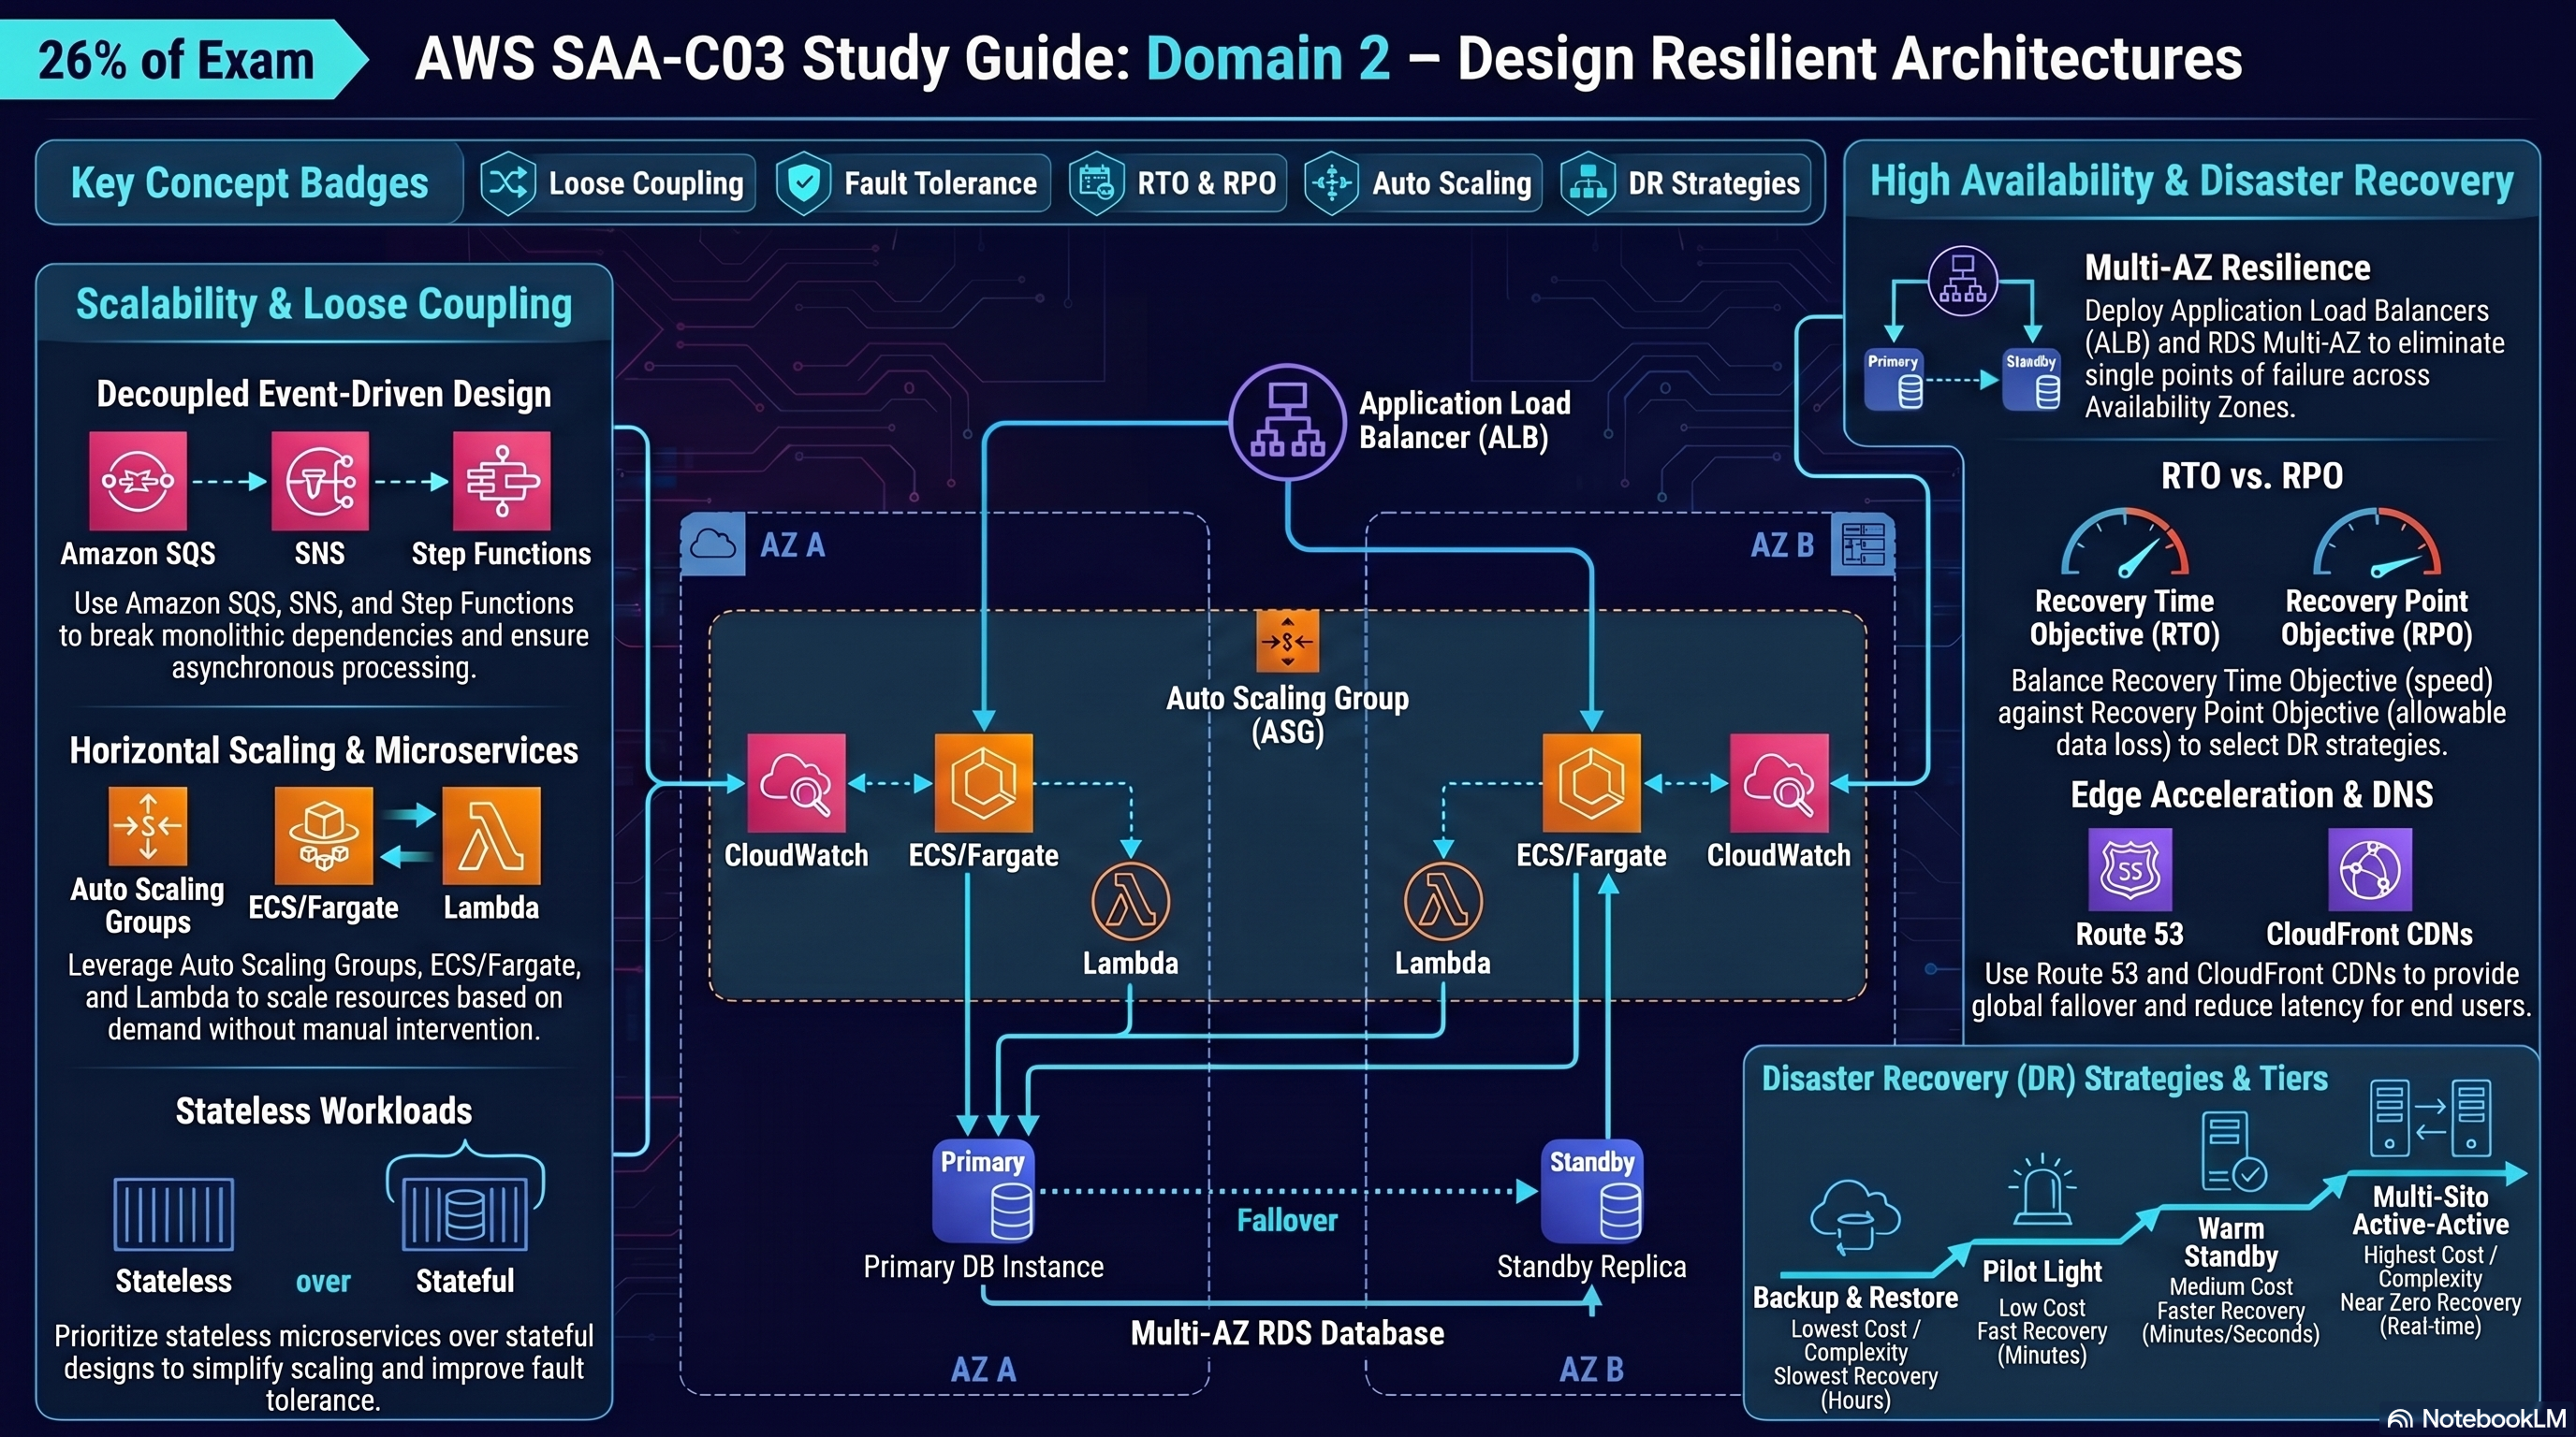The width and height of the screenshot is (2576, 1437).
Task: Click the word 'over' between container icons
Action: coord(323,1281)
